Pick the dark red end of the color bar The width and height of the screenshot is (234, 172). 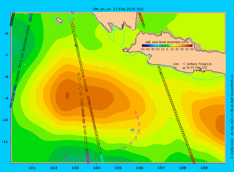click(x=191, y=46)
